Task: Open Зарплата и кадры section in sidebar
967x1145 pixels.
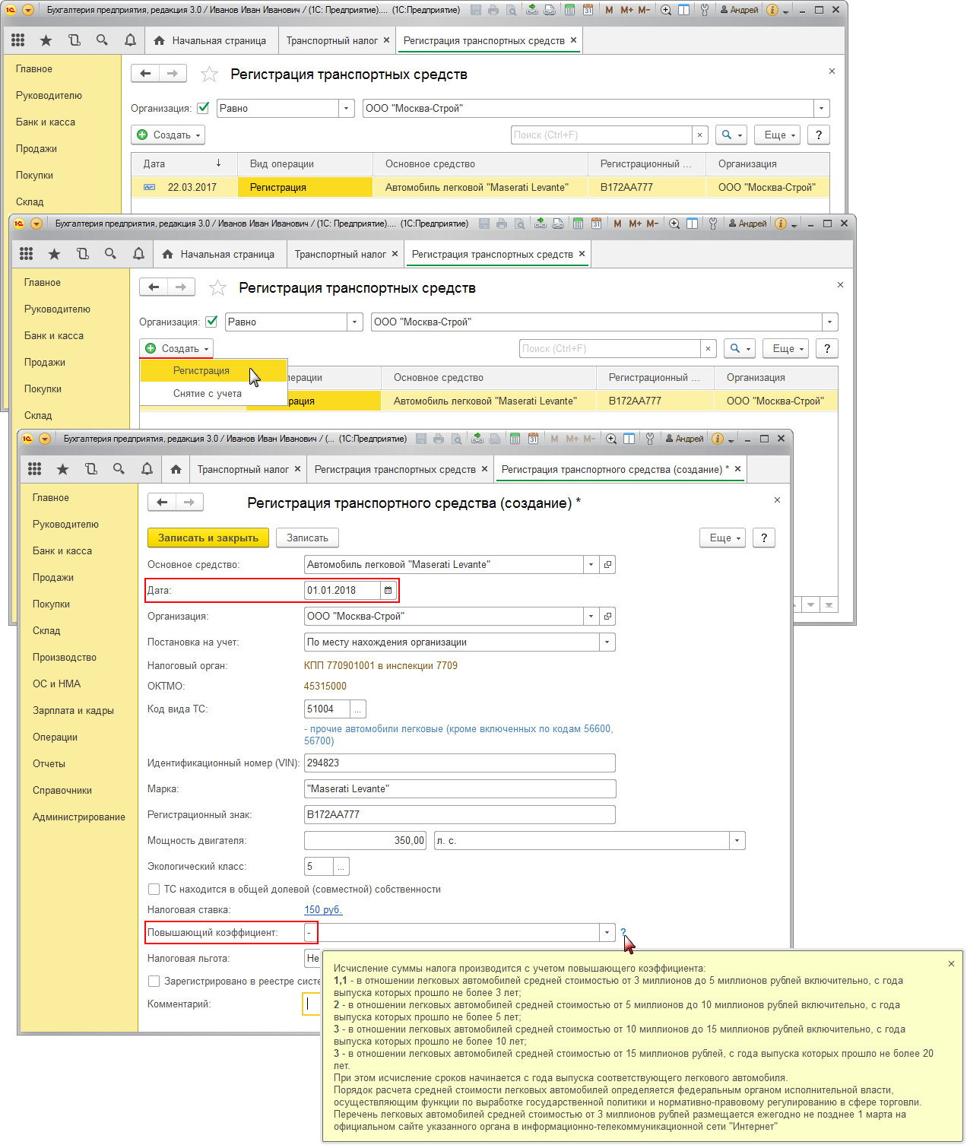Action: (73, 710)
